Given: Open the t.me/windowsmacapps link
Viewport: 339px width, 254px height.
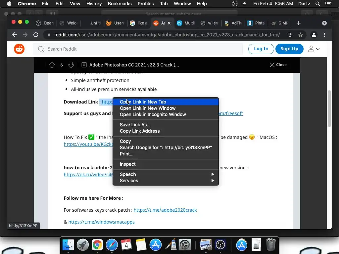Looking at the screenshot, I should 101,222.
